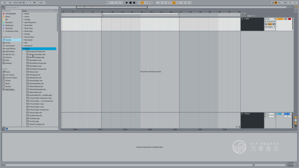
Task: Open the Dynamics collection
Action: pyautogui.click(x=9, y=28)
